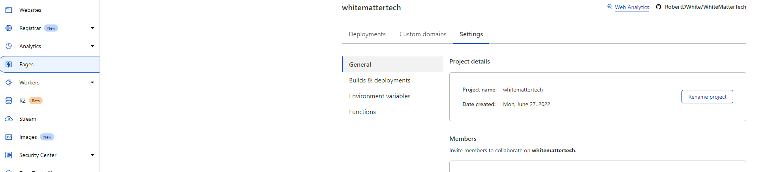Expand the Workers submenu arrow

pos(92,82)
